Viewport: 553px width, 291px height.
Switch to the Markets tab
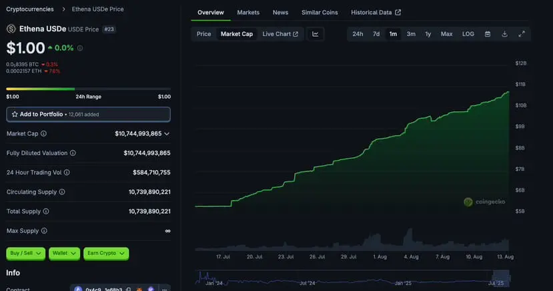pyautogui.click(x=248, y=12)
